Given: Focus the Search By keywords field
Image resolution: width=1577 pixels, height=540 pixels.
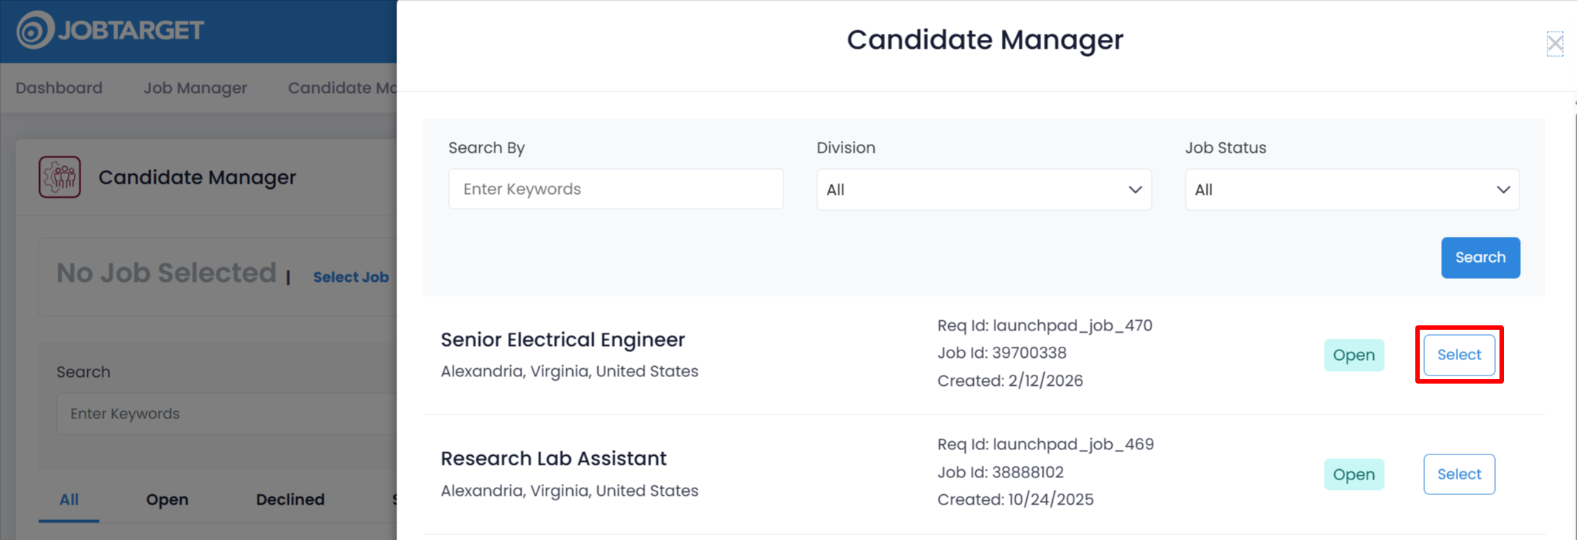Looking at the screenshot, I should pos(615,190).
